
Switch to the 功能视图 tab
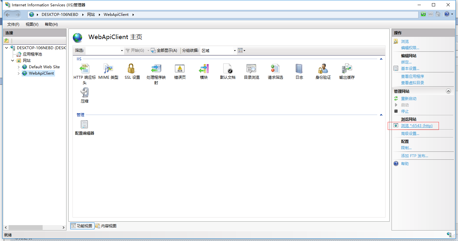pos(82,226)
